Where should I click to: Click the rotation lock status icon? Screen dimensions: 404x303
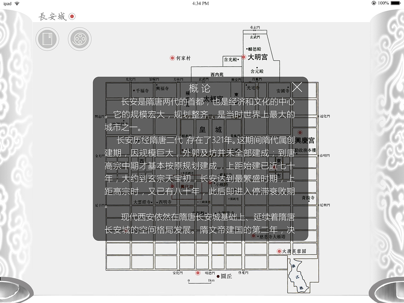[x=374, y=3]
